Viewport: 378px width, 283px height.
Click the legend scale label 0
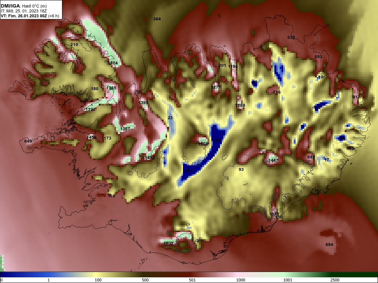(2, 280)
